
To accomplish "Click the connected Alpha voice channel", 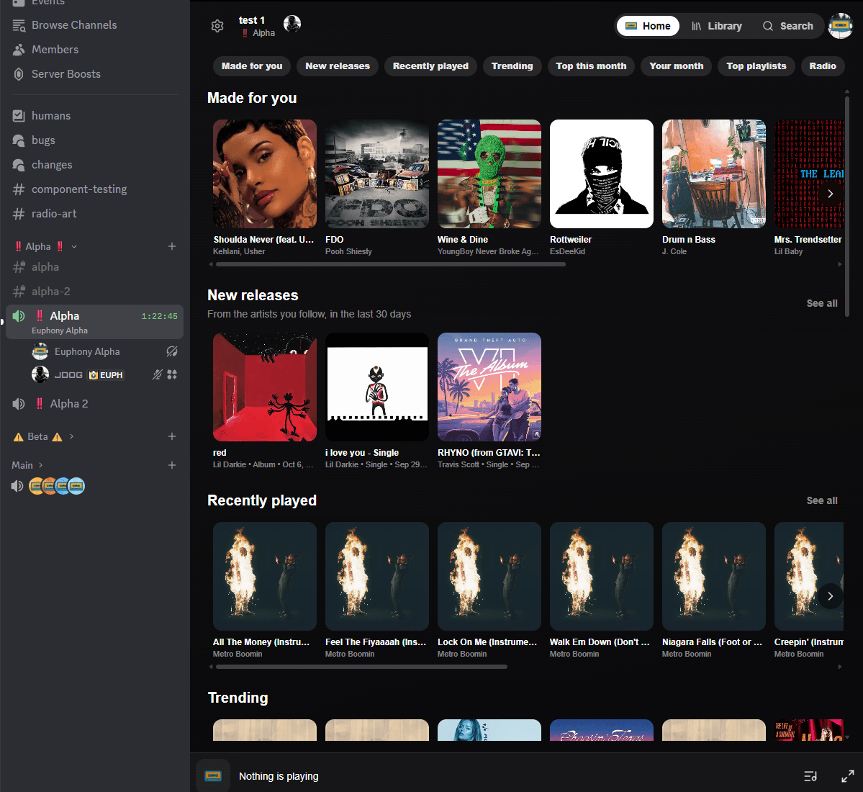I will (95, 322).
